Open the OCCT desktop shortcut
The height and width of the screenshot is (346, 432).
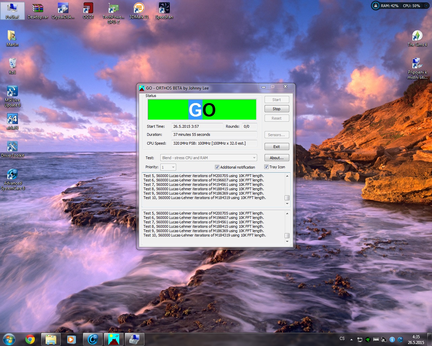point(88,10)
